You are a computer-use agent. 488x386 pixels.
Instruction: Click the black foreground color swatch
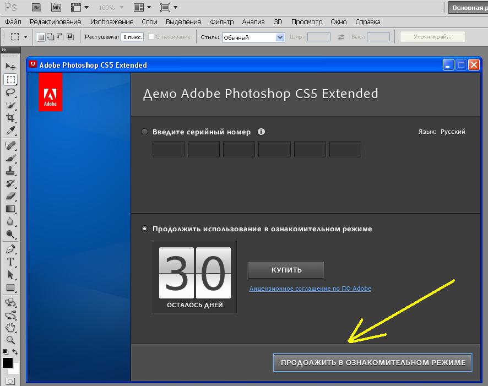coord(8,363)
